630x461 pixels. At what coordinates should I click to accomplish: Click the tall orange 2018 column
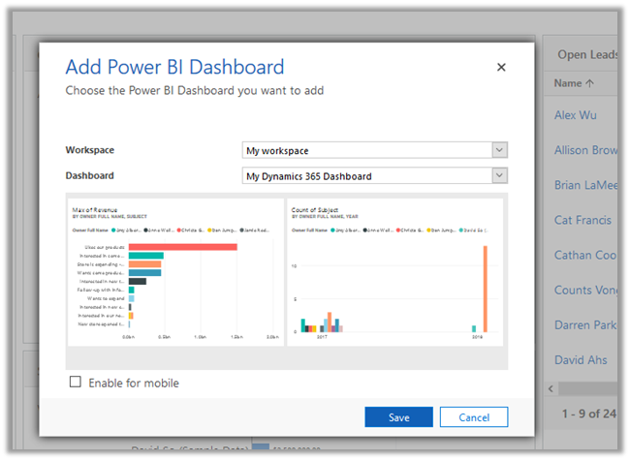(x=485, y=289)
